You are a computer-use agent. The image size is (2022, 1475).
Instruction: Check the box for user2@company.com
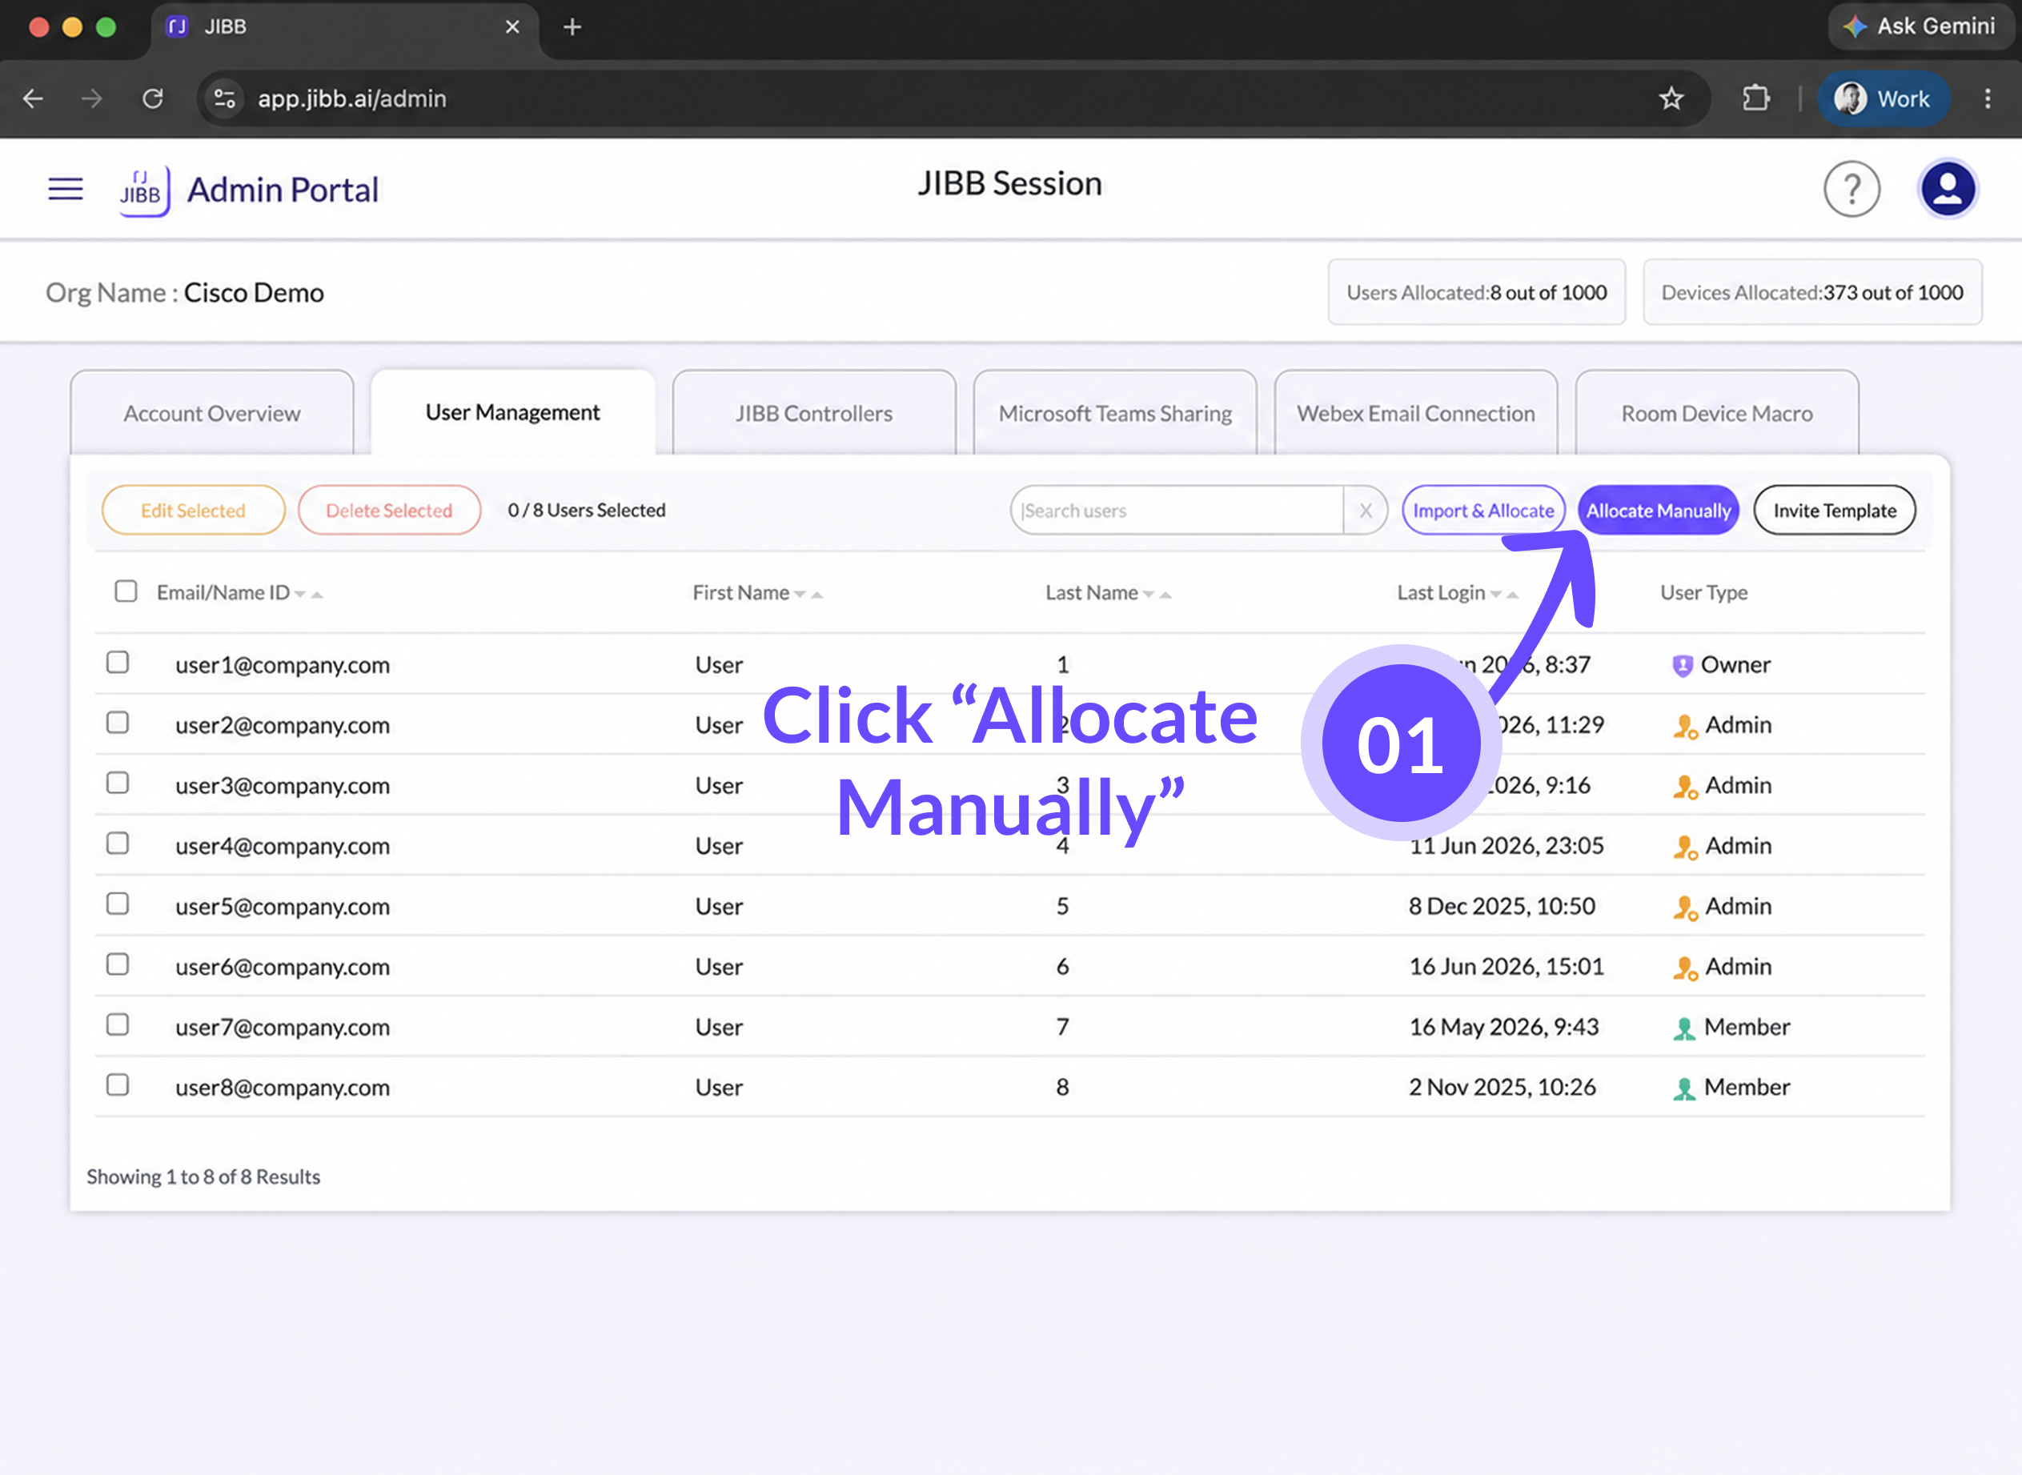[118, 723]
